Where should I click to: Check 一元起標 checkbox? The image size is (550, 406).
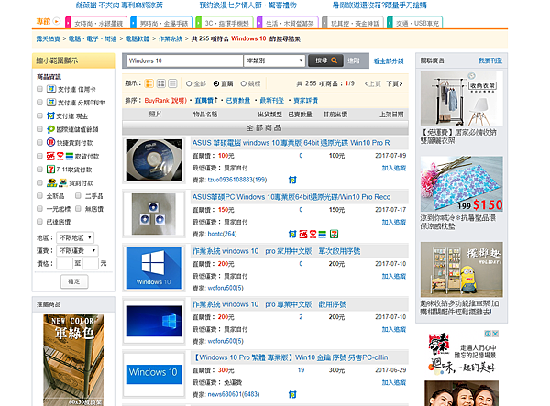click(x=39, y=209)
